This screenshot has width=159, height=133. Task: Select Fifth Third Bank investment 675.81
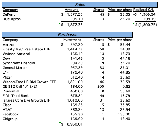pos(76,96)
